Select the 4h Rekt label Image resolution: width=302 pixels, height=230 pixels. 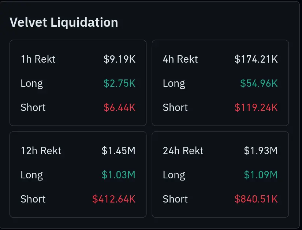[180, 59]
